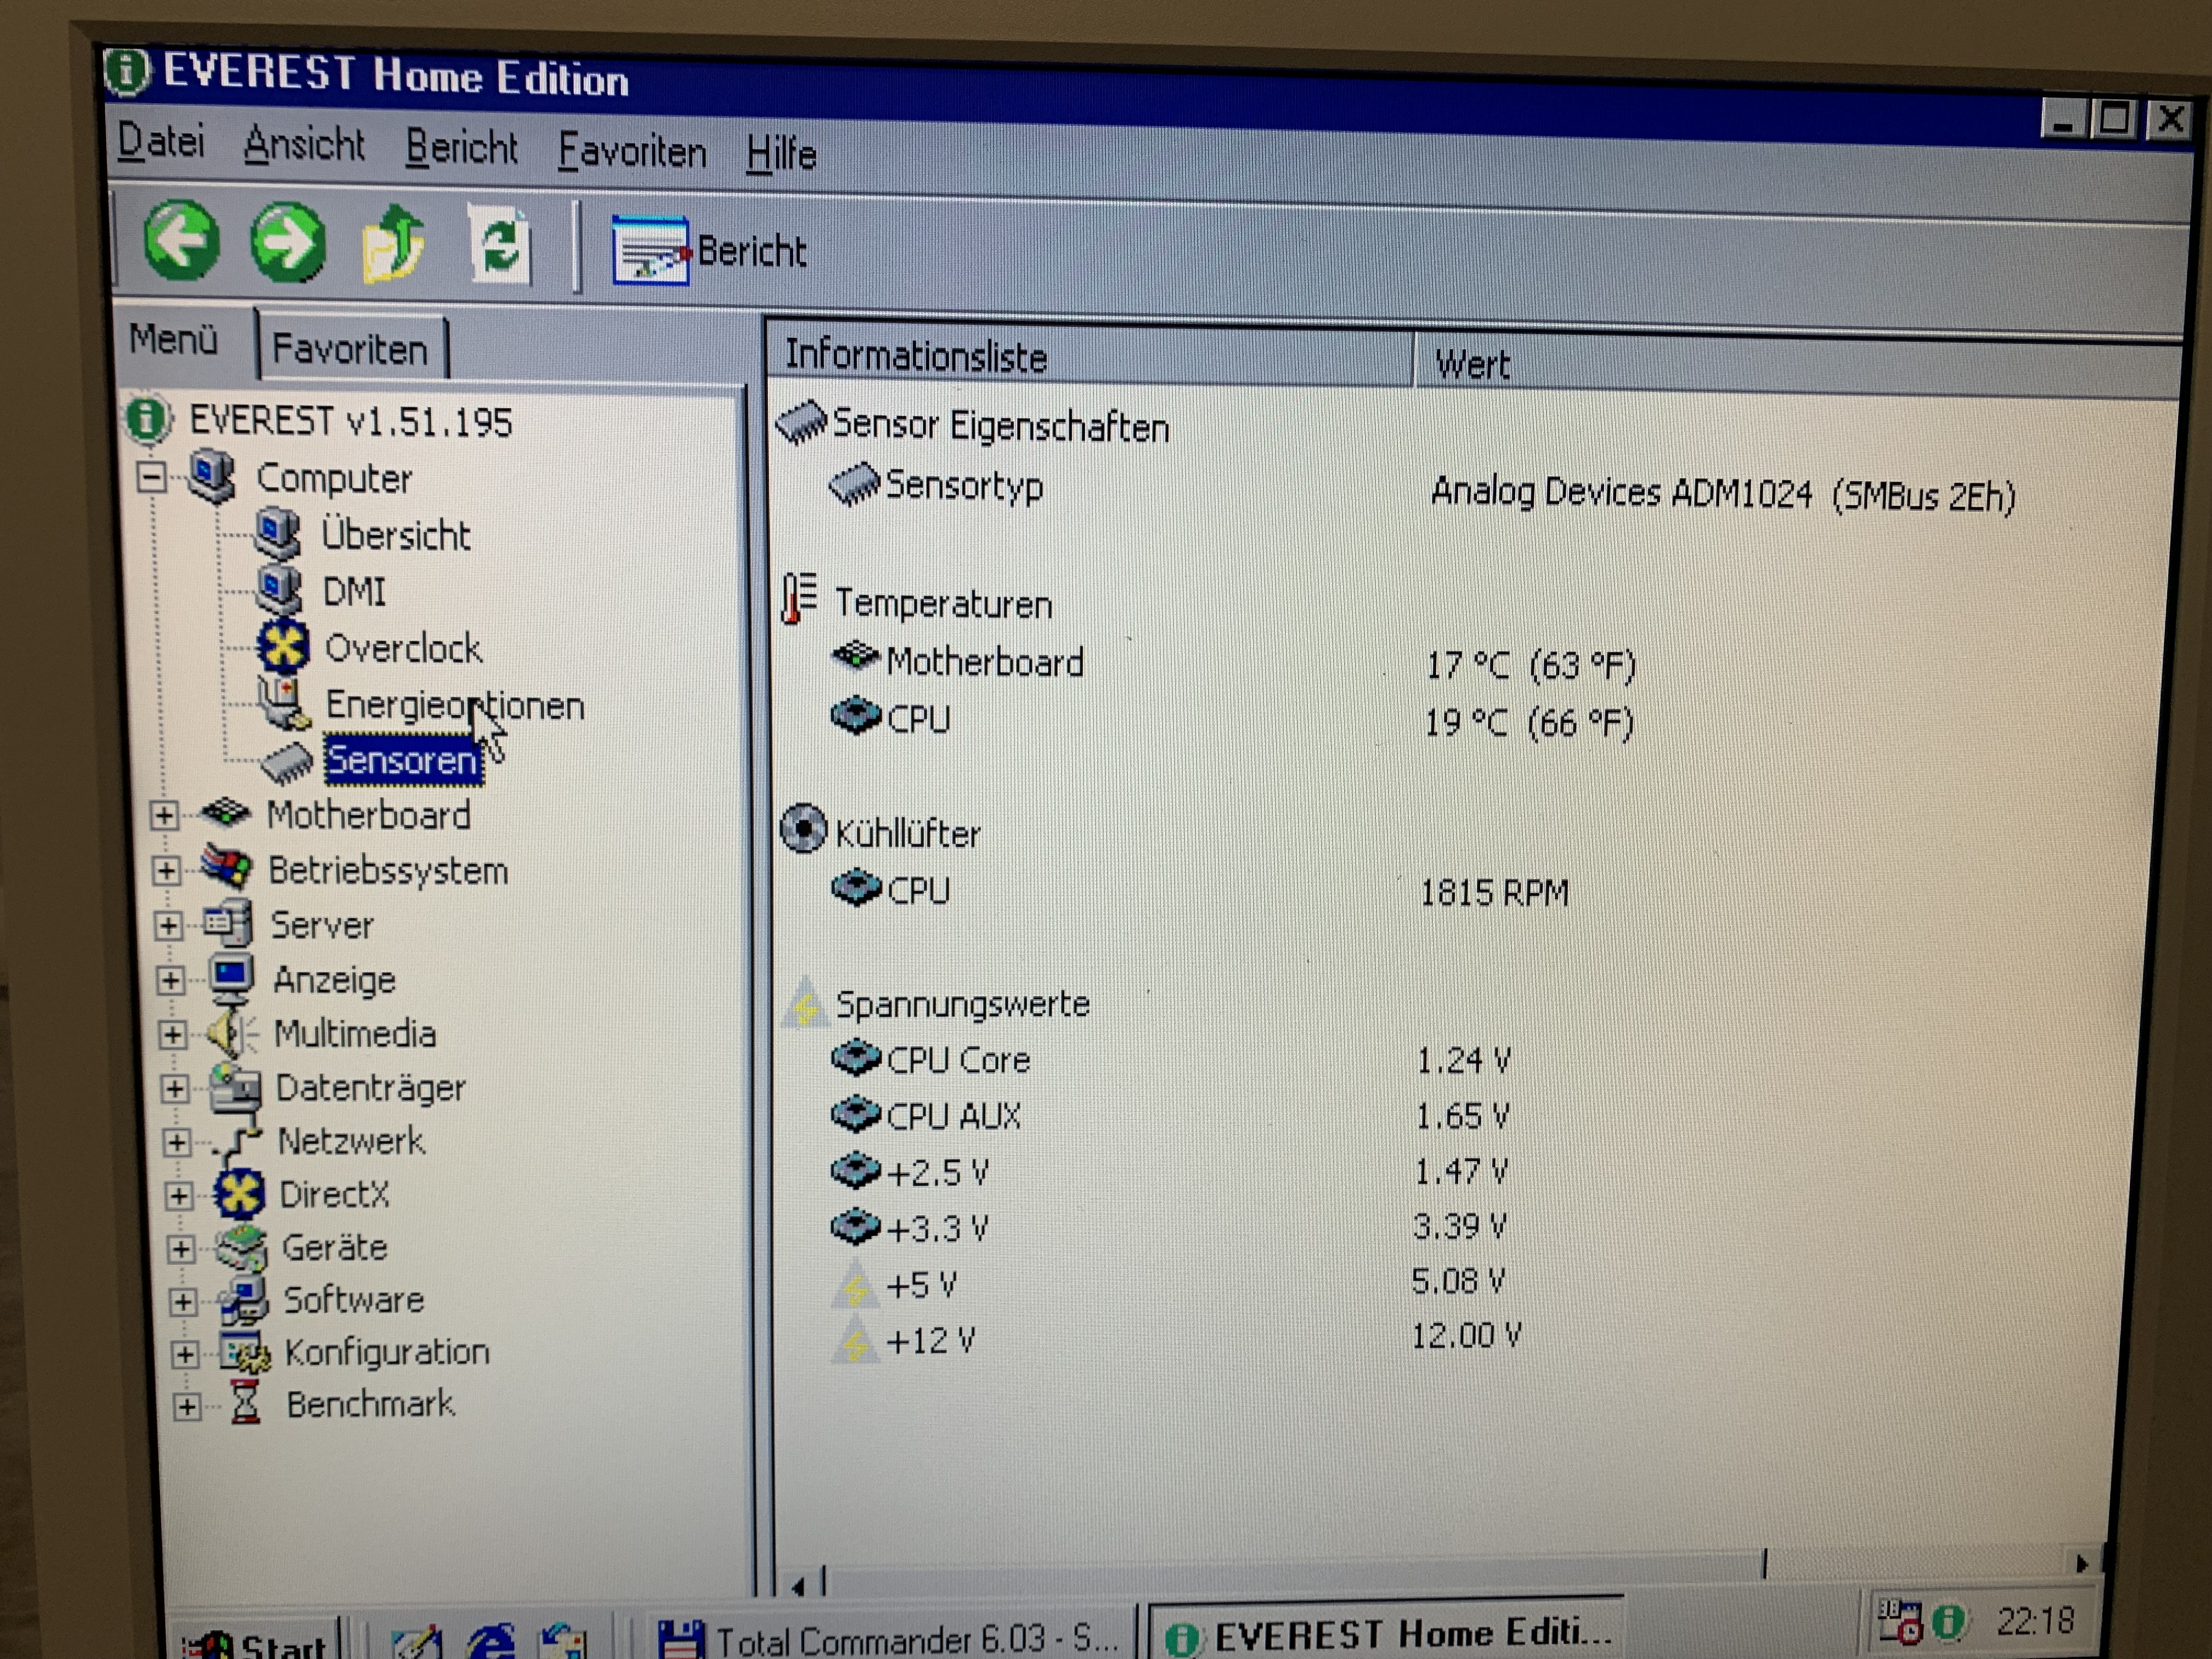2212x1659 pixels.
Task: Expand the Motherboard tree node
Action: click(x=164, y=815)
